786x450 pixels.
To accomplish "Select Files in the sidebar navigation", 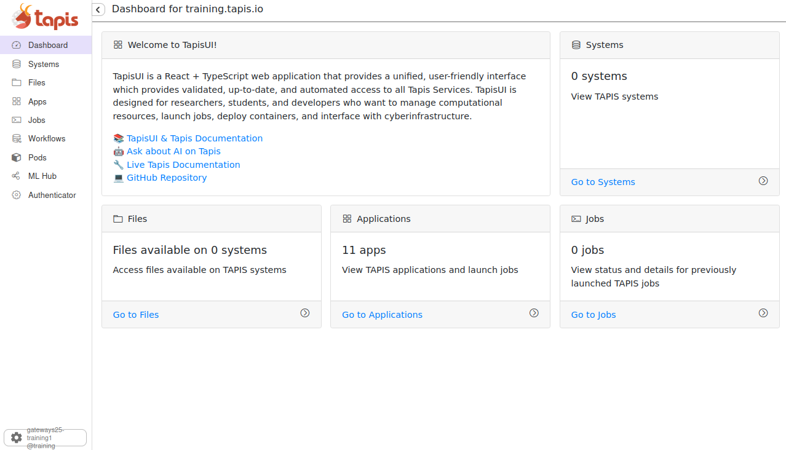I will pos(36,82).
